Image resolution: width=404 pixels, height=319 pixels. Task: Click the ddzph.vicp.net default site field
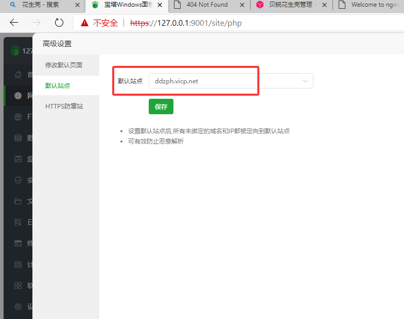(231, 81)
